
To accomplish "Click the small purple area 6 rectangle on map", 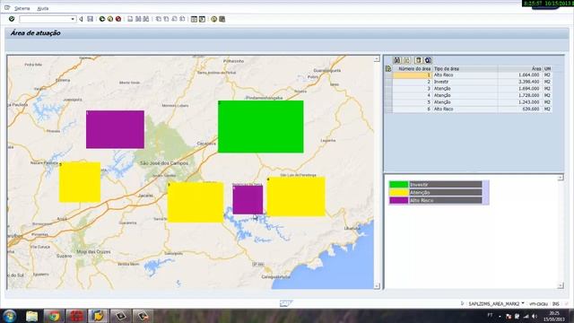I will [x=248, y=199].
